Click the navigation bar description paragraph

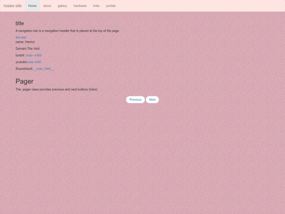[x=68, y=31]
